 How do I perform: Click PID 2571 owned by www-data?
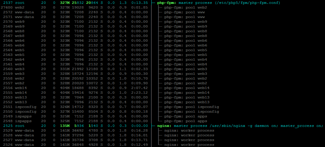click(8, 17)
